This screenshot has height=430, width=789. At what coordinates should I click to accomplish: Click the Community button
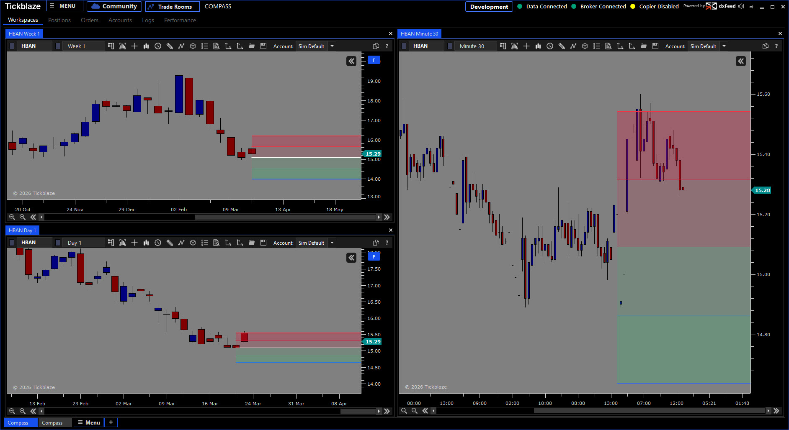(114, 7)
